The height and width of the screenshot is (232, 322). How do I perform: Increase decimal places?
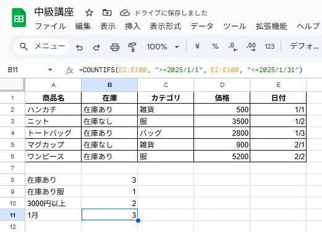coord(251,47)
